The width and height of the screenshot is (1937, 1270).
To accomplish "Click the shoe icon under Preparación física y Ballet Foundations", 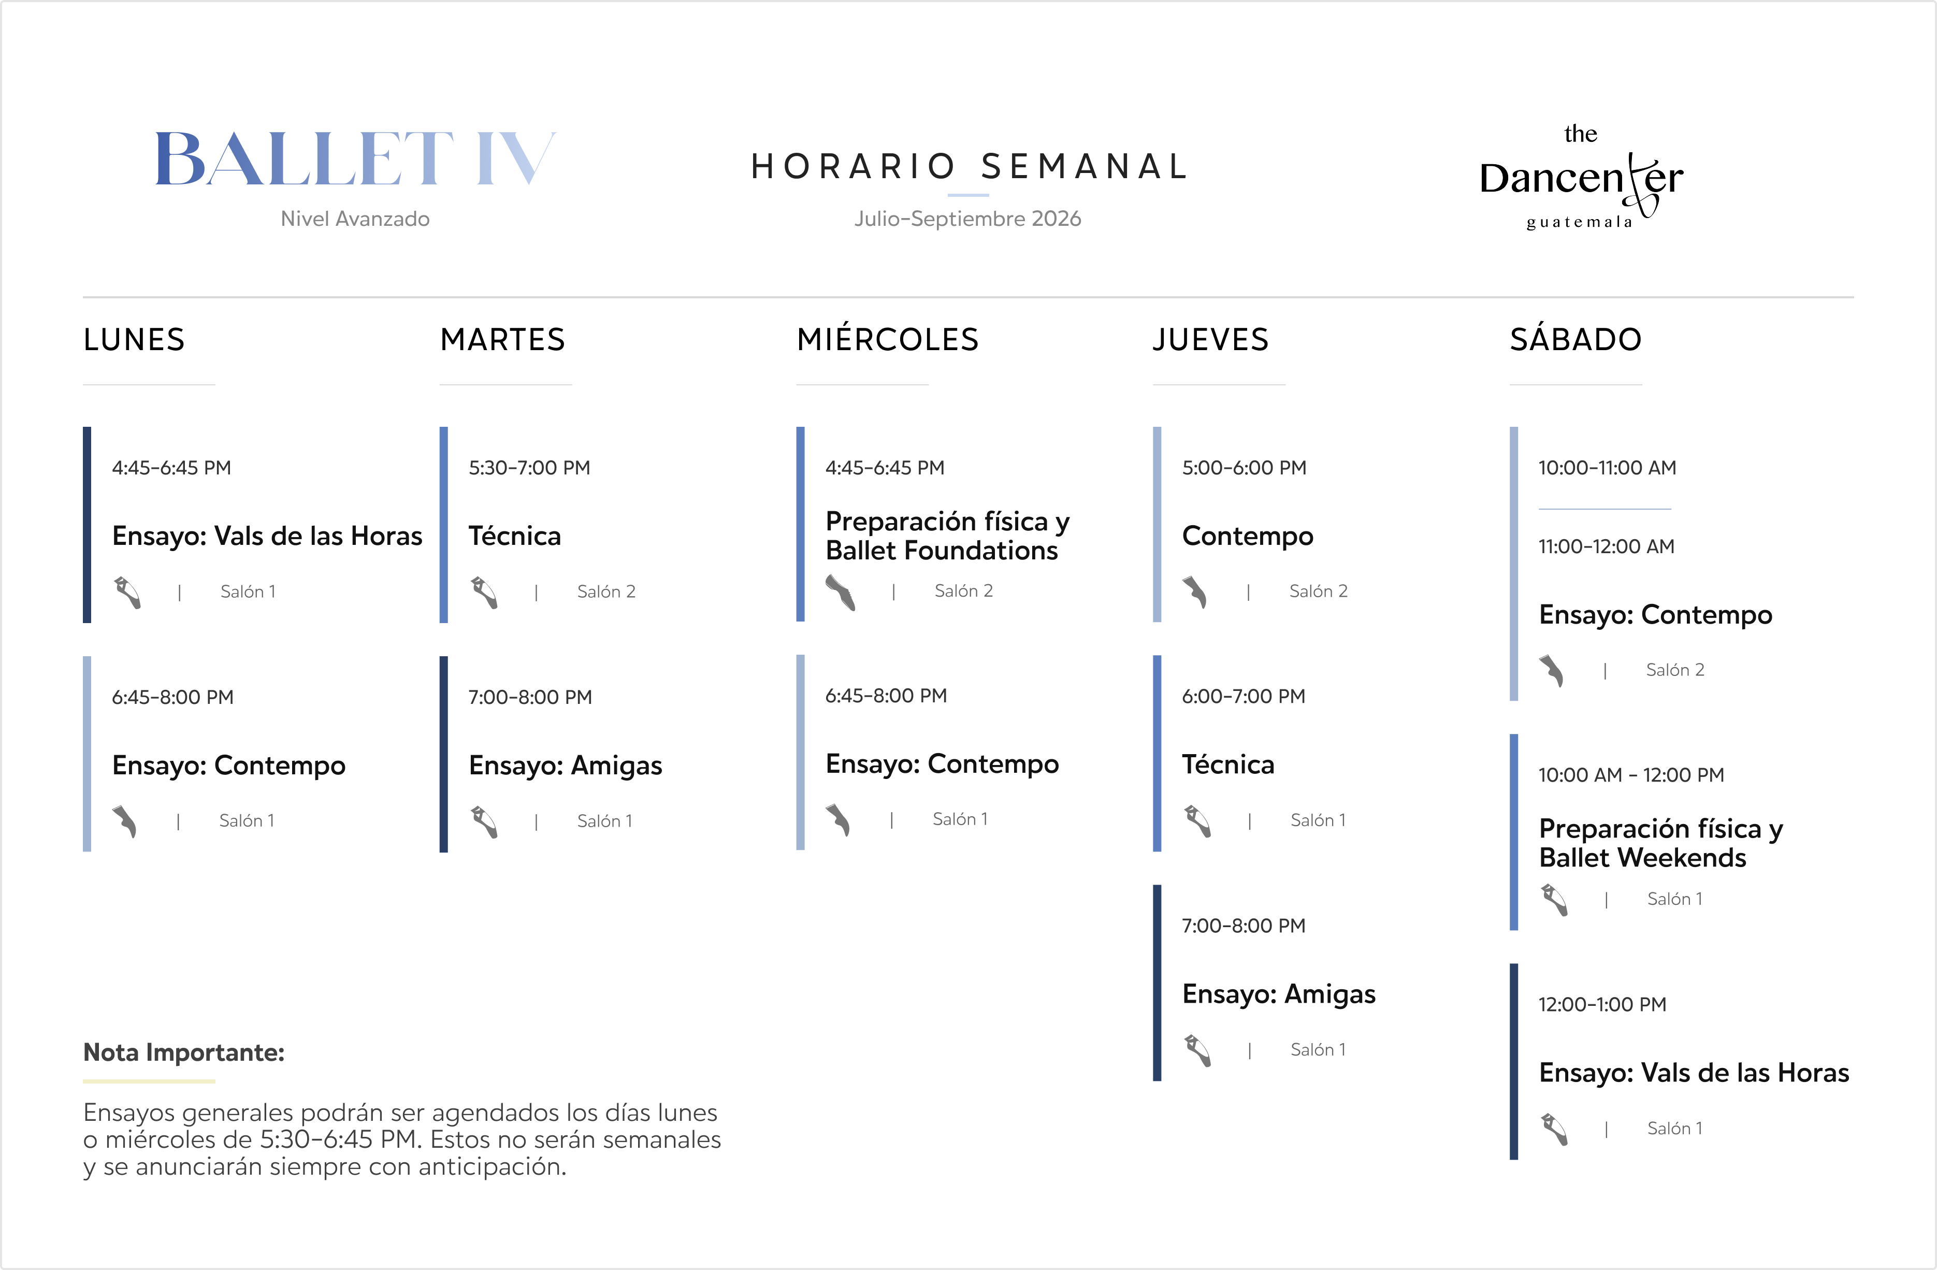I will pyautogui.click(x=841, y=592).
